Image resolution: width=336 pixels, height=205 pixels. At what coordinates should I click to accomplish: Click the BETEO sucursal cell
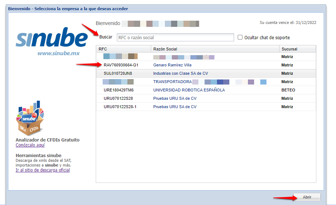pos(288,90)
